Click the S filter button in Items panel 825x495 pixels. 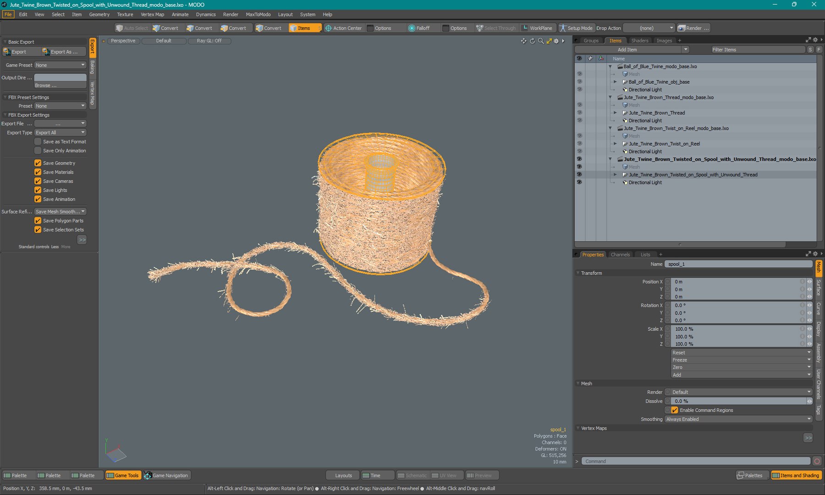[x=810, y=49]
